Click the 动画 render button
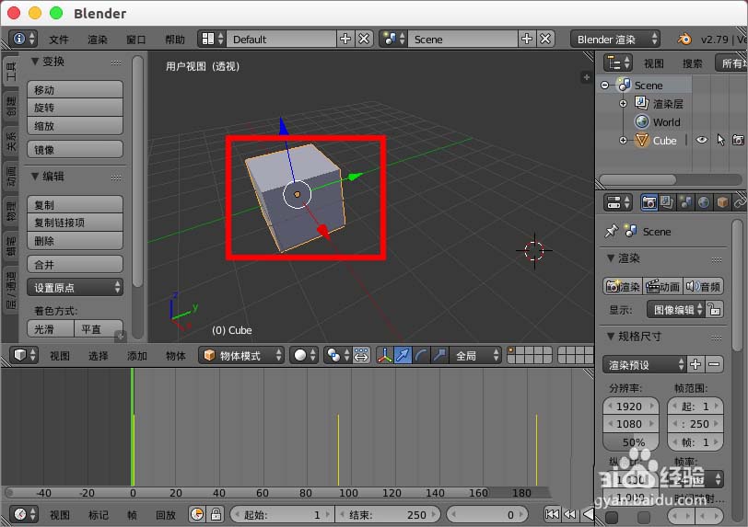The height and width of the screenshot is (527, 748). (663, 286)
